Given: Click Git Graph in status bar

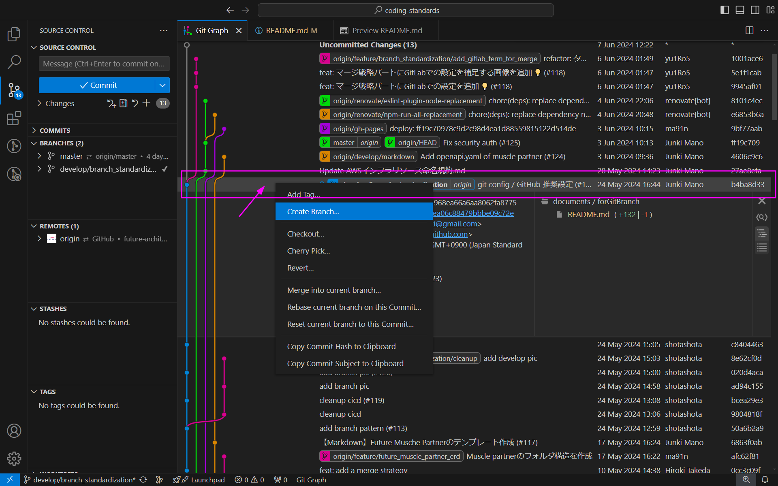Looking at the screenshot, I should click(311, 480).
